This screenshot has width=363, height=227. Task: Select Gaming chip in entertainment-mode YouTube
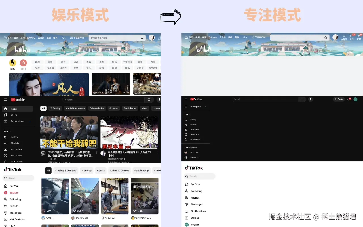(x=55, y=108)
